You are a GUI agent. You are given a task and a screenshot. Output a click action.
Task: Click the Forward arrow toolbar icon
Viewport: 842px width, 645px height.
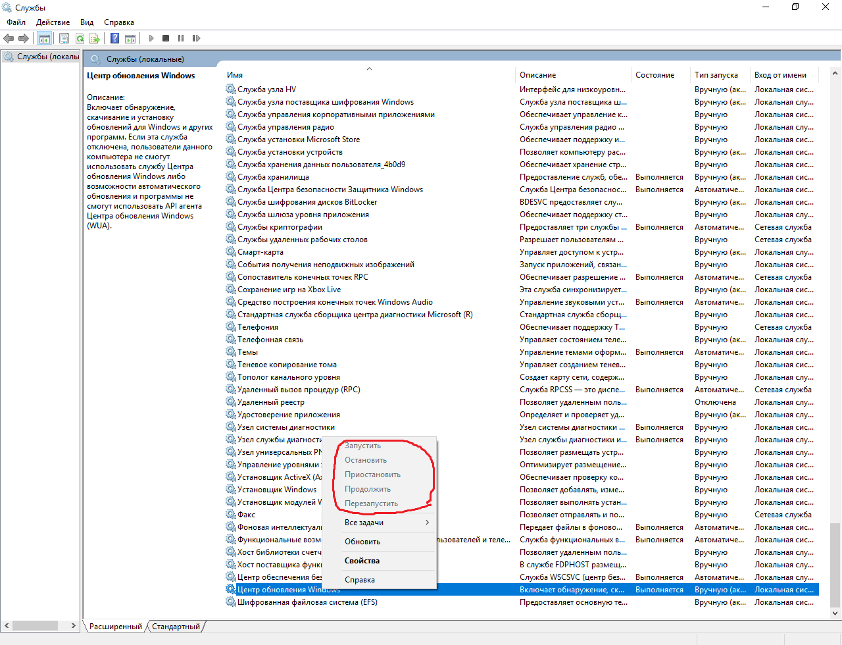tap(24, 38)
